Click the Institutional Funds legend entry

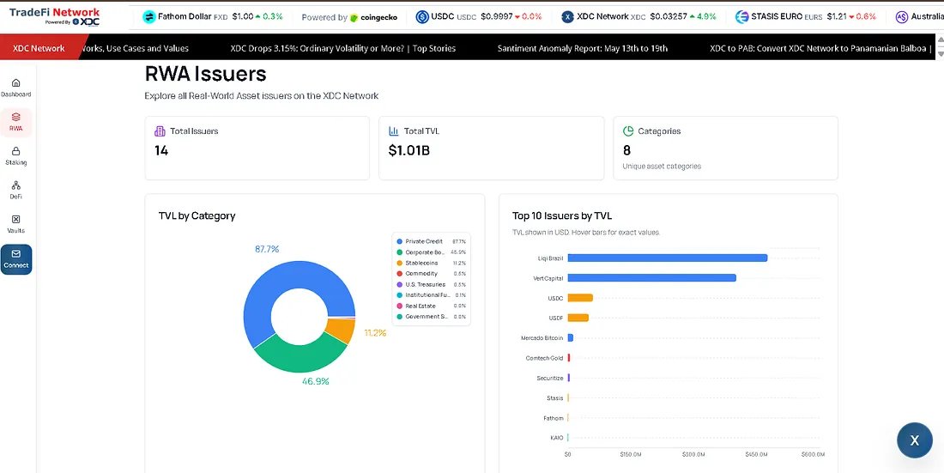click(431, 295)
